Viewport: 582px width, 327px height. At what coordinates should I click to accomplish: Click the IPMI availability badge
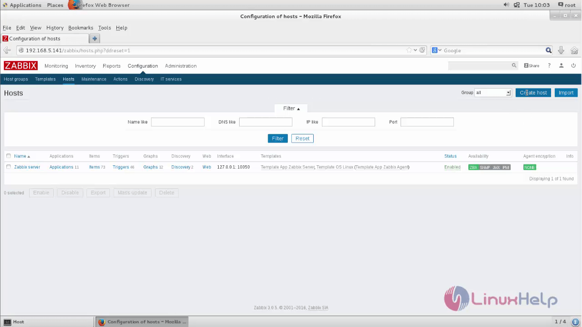coord(506,167)
